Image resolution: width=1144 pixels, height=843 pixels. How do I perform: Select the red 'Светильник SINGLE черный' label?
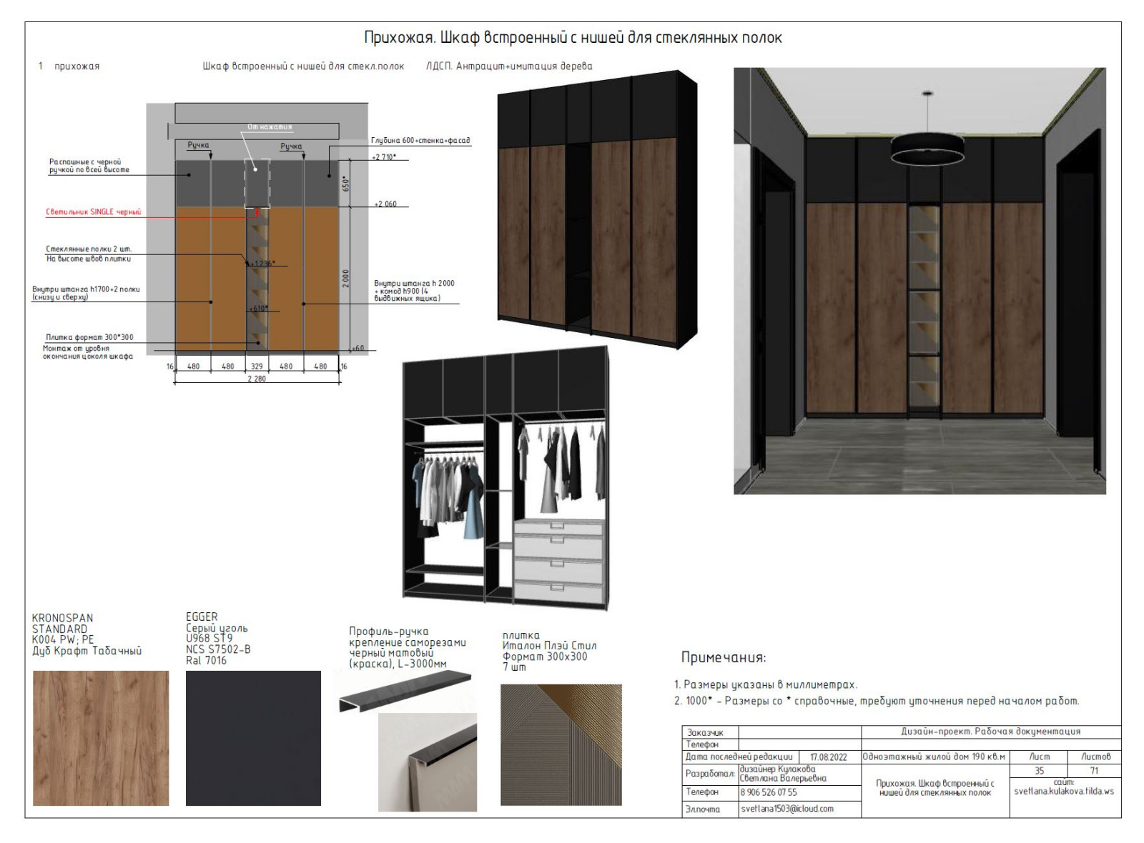tap(94, 212)
